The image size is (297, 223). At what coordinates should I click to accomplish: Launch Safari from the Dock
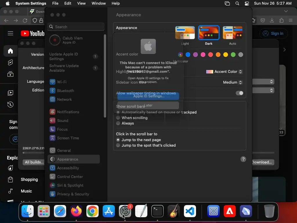click(60, 211)
